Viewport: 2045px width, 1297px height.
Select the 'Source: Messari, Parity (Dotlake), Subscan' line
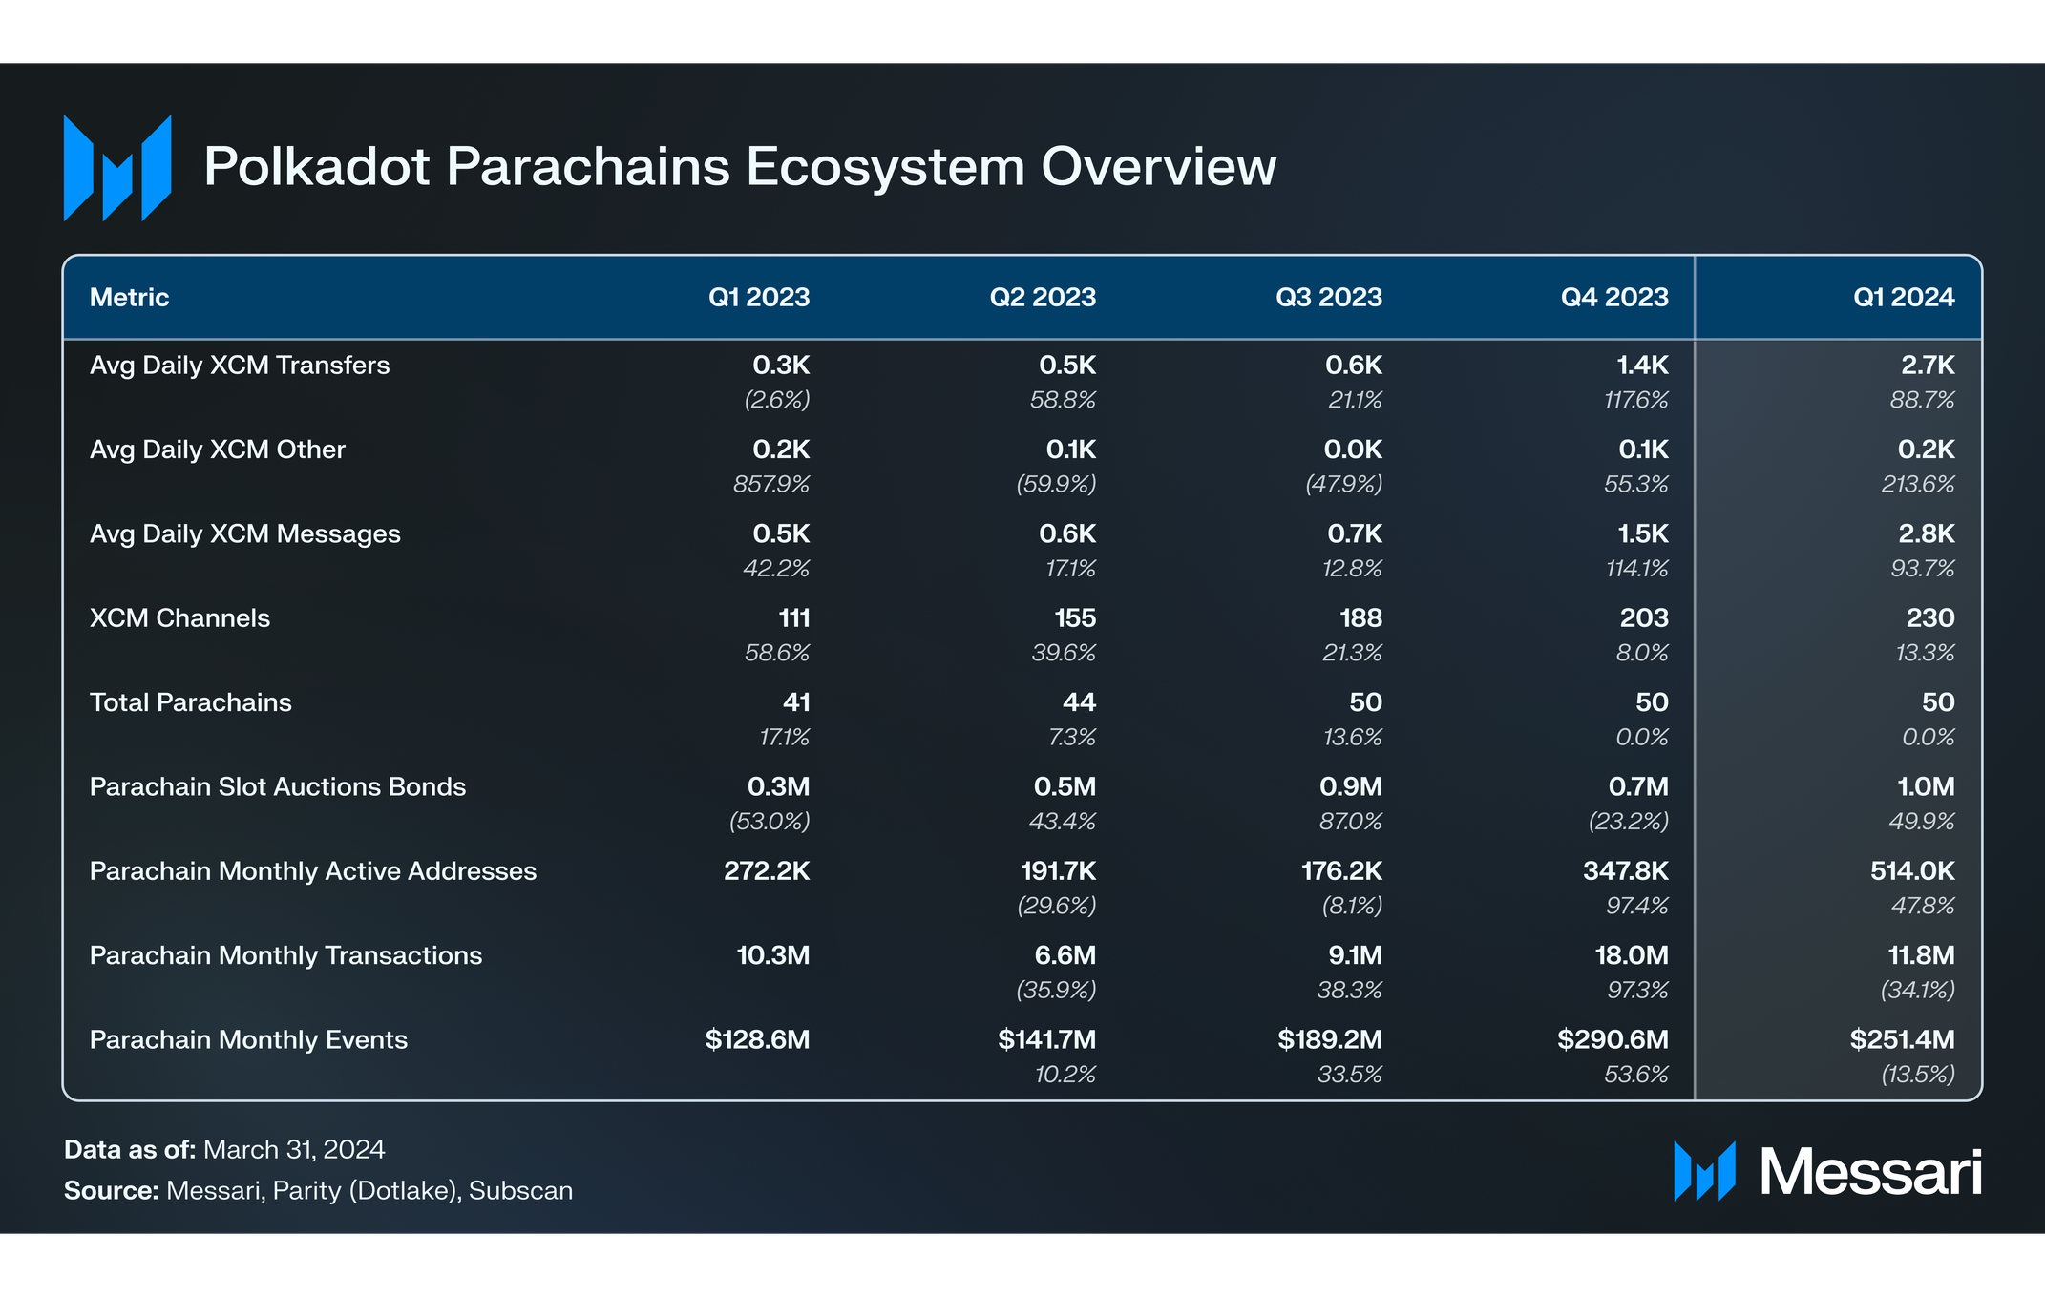pyautogui.click(x=318, y=1191)
